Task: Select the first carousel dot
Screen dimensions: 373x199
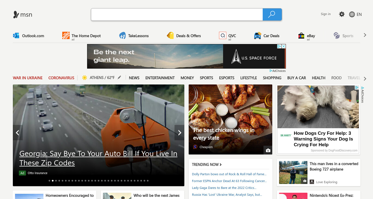Action: (x=49, y=181)
